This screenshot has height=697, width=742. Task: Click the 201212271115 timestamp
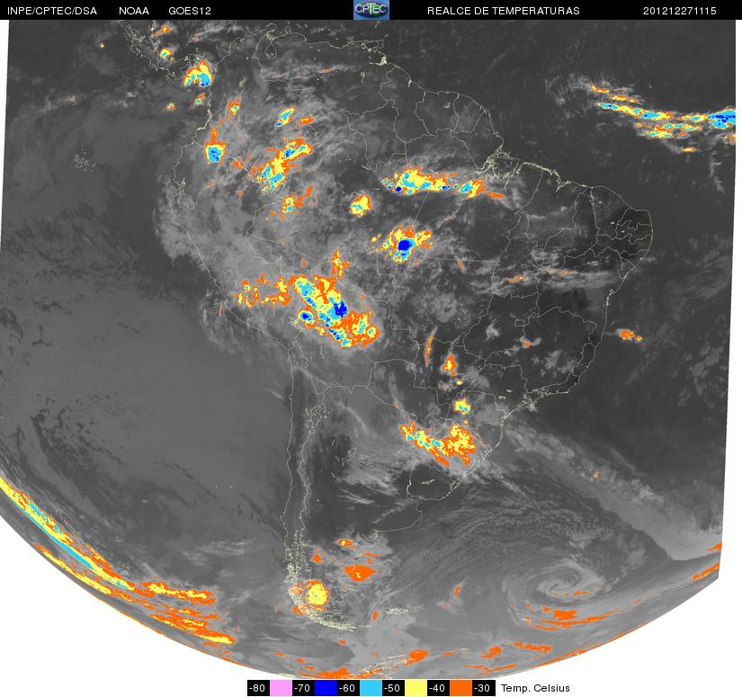[x=680, y=11]
